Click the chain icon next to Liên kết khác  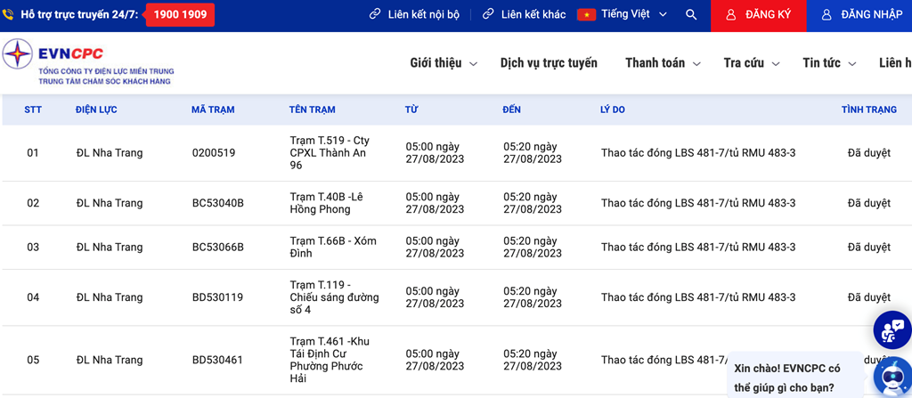[x=489, y=14]
